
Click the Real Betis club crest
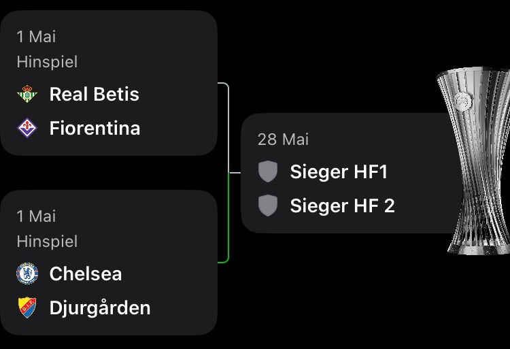tap(27, 94)
